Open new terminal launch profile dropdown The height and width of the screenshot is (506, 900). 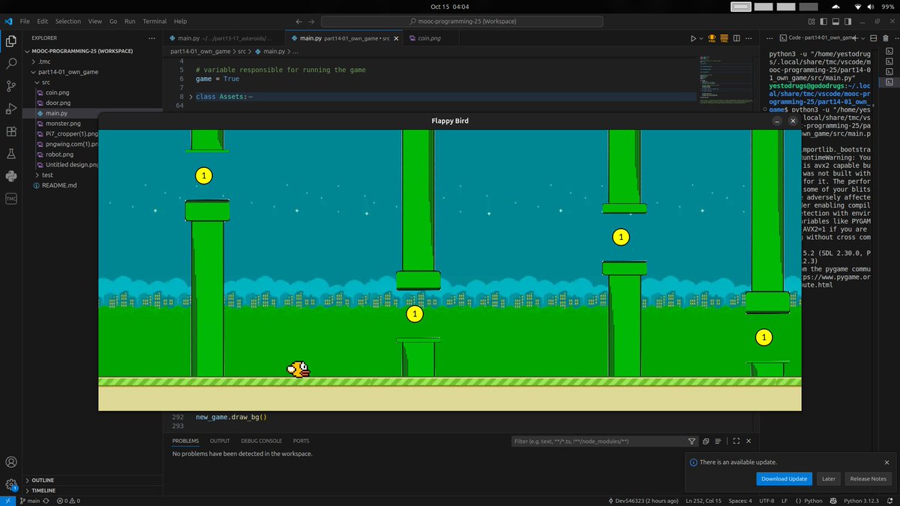click(862, 38)
